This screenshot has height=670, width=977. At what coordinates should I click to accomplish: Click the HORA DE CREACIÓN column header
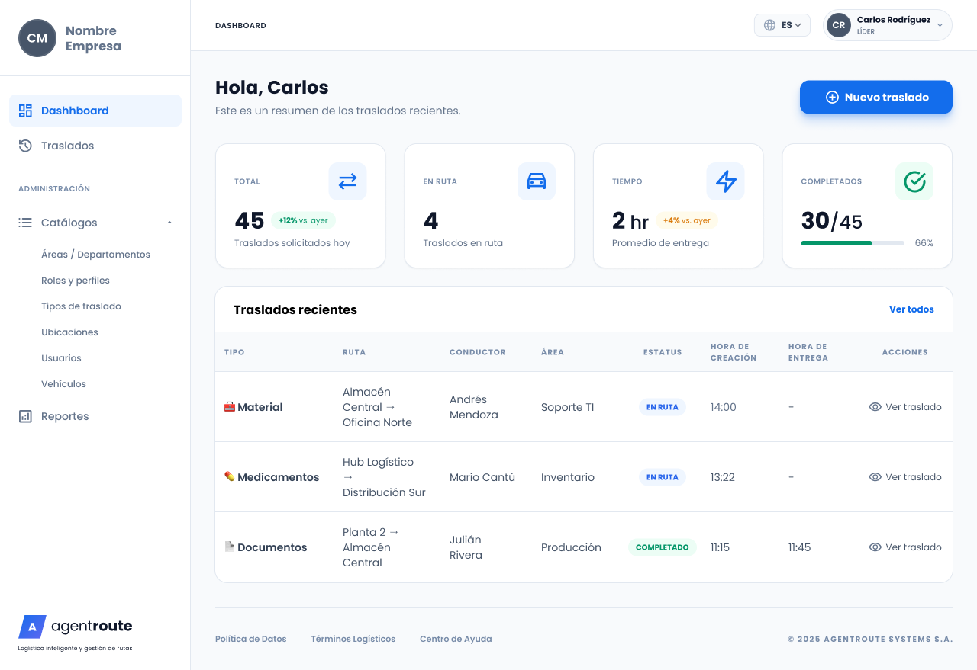[734, 352]
